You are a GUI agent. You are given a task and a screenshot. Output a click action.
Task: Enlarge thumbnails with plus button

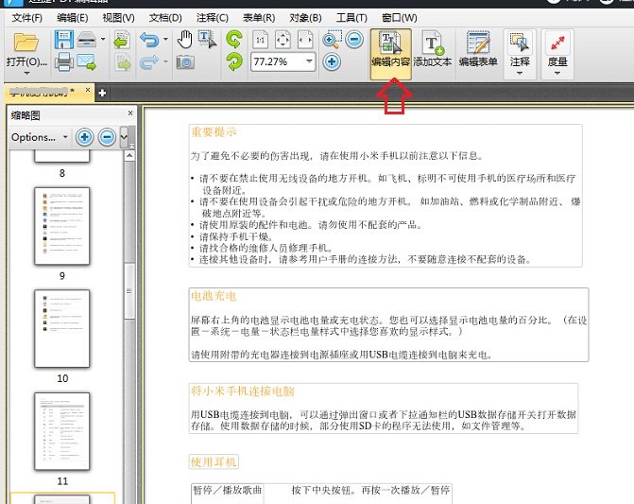pos(84,137)
